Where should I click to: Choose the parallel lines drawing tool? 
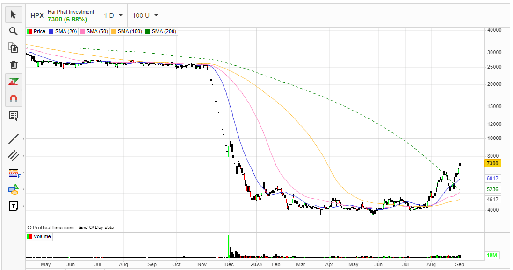(14, 156)
